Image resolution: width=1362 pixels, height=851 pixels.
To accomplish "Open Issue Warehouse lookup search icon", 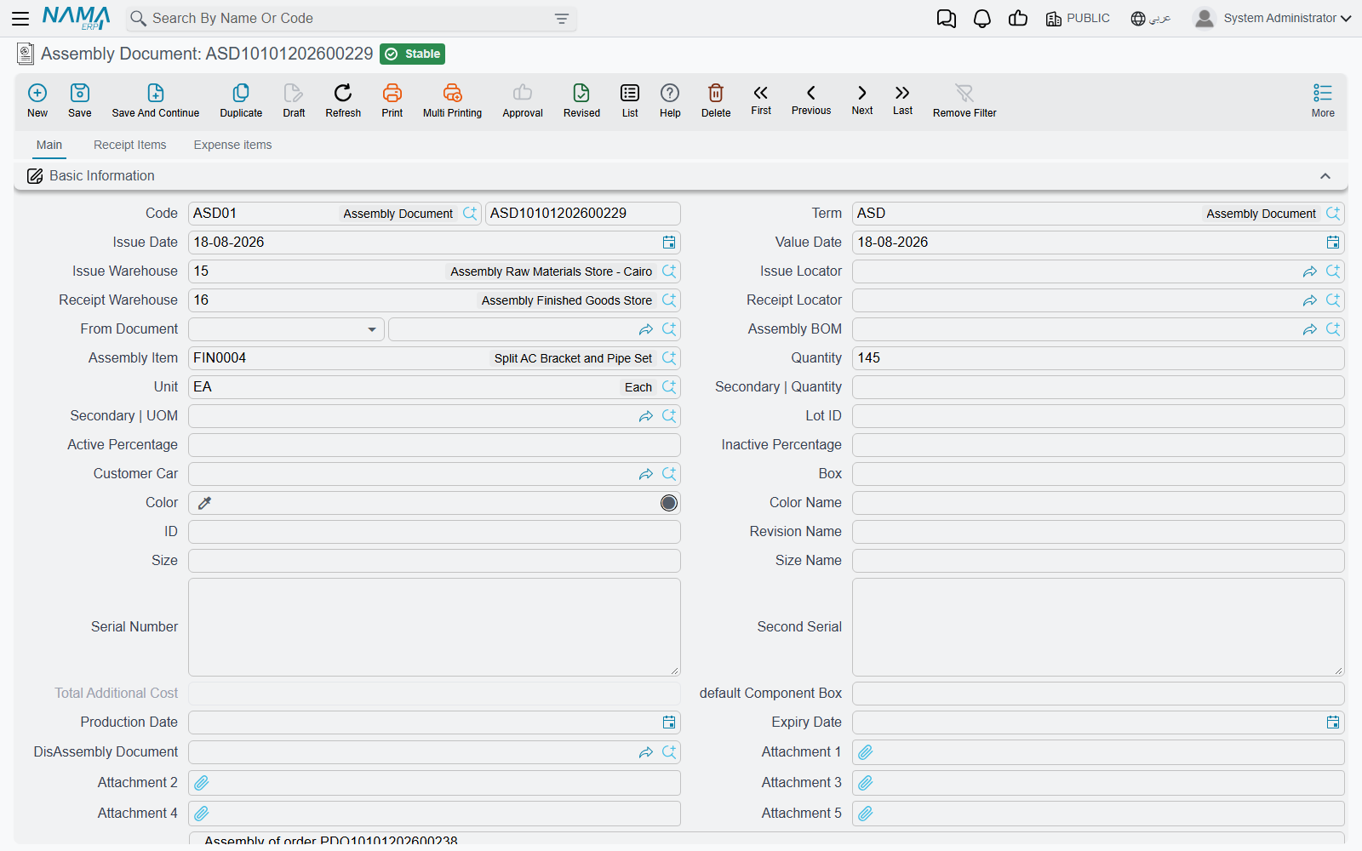I will [x=669, y=271].
